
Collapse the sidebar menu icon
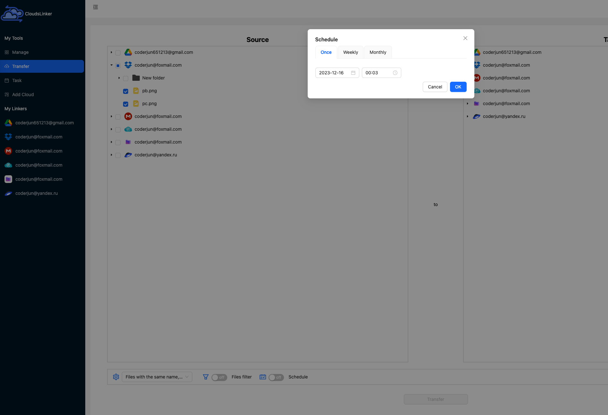[96, 7]
